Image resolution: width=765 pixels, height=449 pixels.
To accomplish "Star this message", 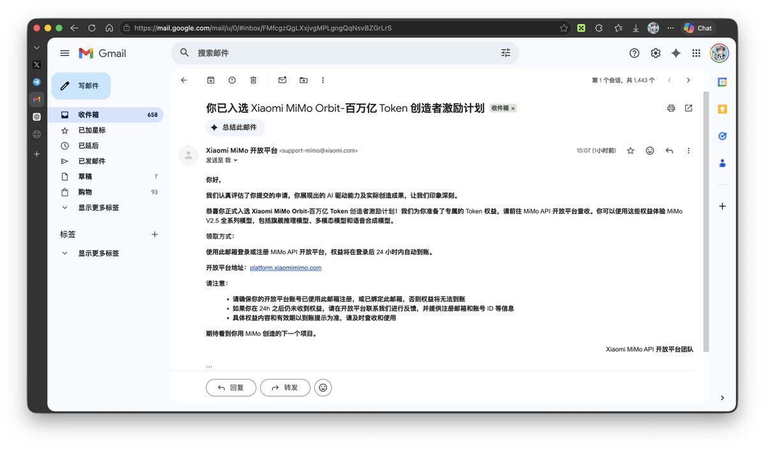I will point(630,151).
